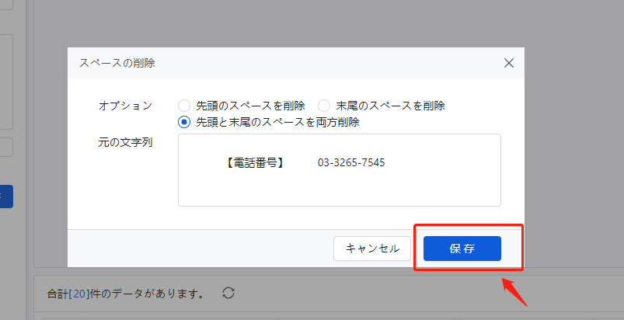624x320 pixels.
Task: Select 先頭のスペースを削除 radio option
Action: [x=184, y=106]
